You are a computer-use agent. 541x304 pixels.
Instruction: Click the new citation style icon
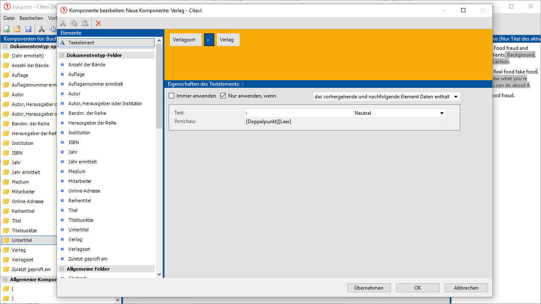pos(6,29)
